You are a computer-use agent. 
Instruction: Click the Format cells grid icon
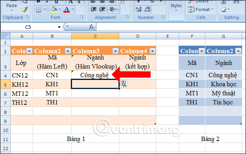coord(191,9)
